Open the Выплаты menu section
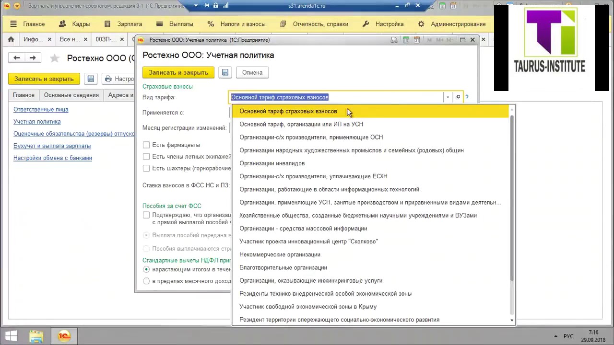The height and width of the screenshot is (345, 614). click(x=175, y=24)
